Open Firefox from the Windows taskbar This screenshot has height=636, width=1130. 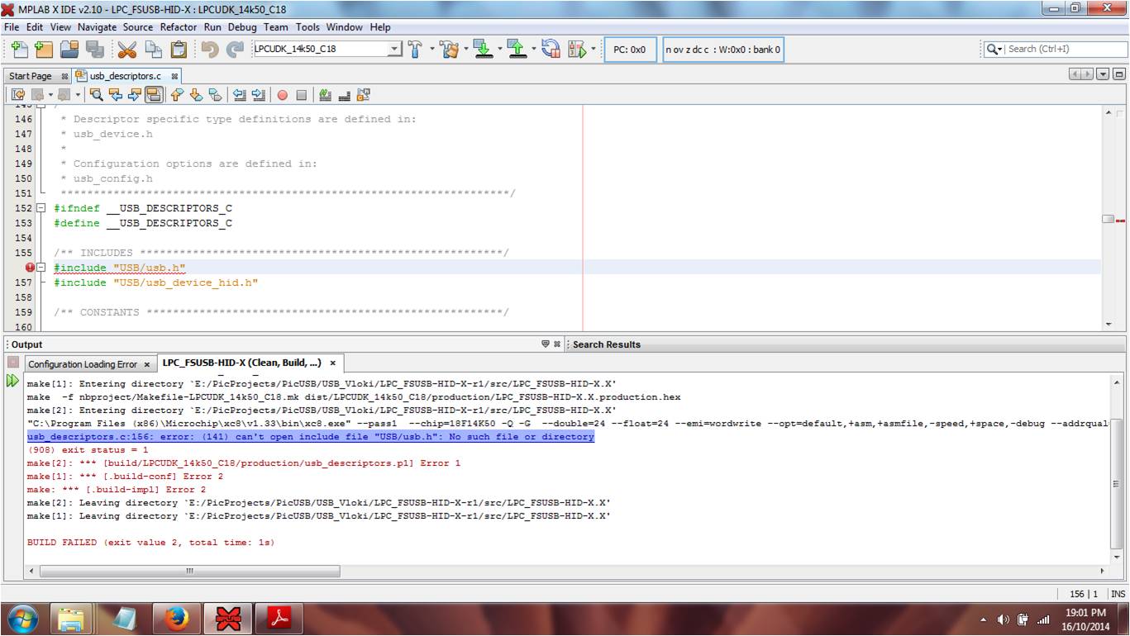pos(175,618)
